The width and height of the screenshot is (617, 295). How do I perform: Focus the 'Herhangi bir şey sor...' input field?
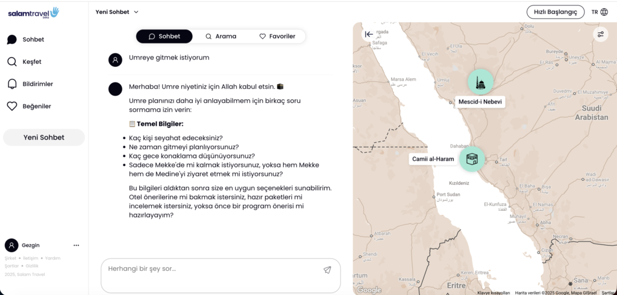pos(211,269)
